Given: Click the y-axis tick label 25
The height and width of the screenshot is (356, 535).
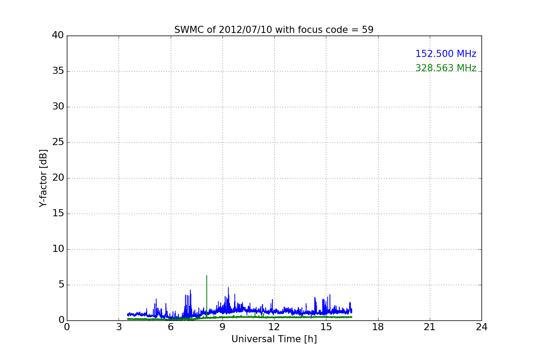Looking at the screenshot, I should click(x=58, y=142).
